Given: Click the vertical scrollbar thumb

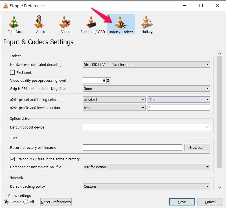Looking at the screenshot, I should (220, 112).
